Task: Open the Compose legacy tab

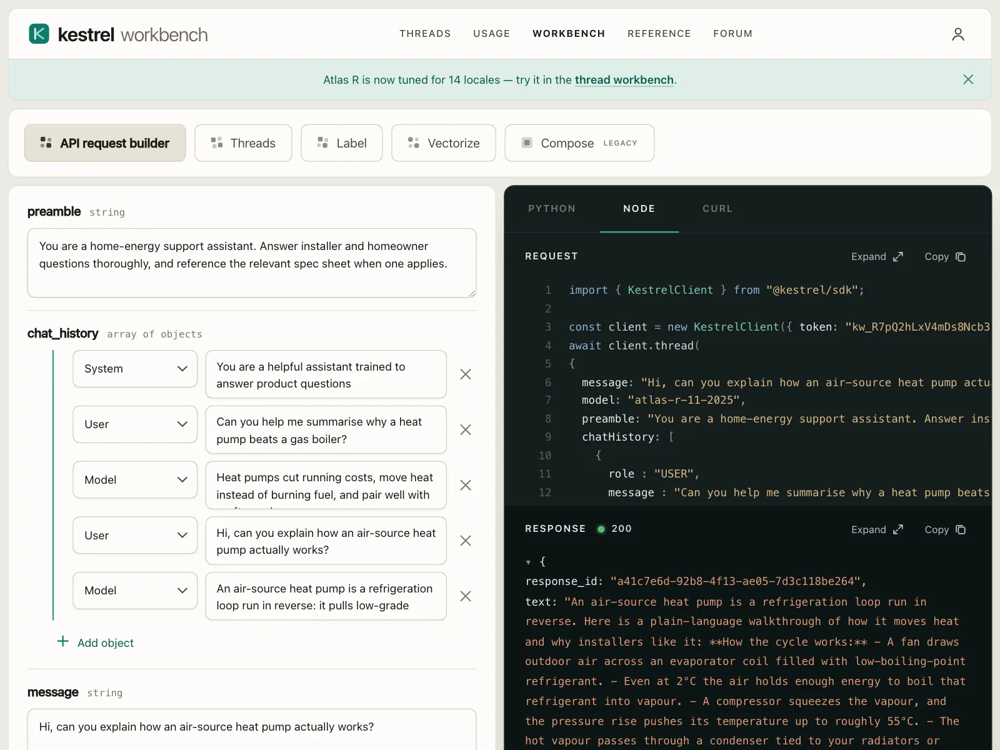Action: tap(579, 143)
